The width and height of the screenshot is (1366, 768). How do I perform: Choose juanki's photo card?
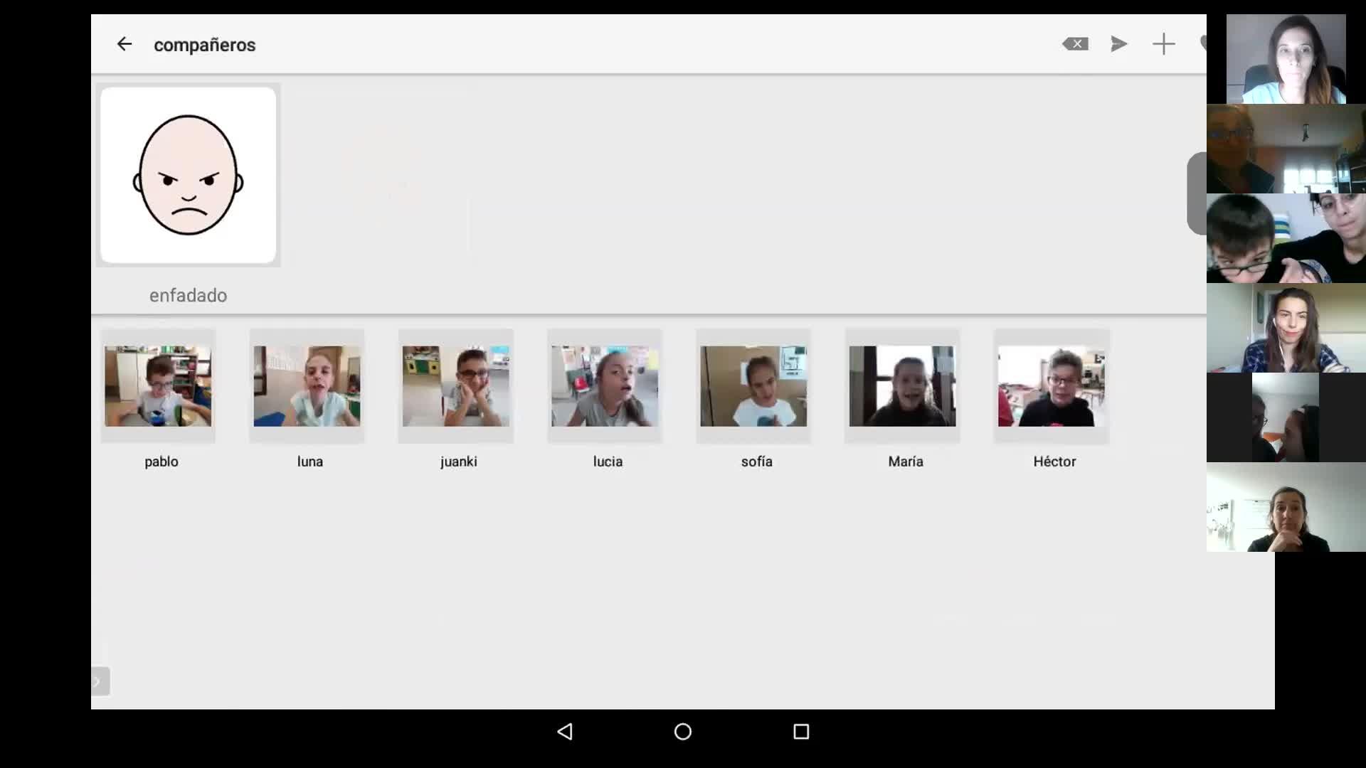click(455, 386)
